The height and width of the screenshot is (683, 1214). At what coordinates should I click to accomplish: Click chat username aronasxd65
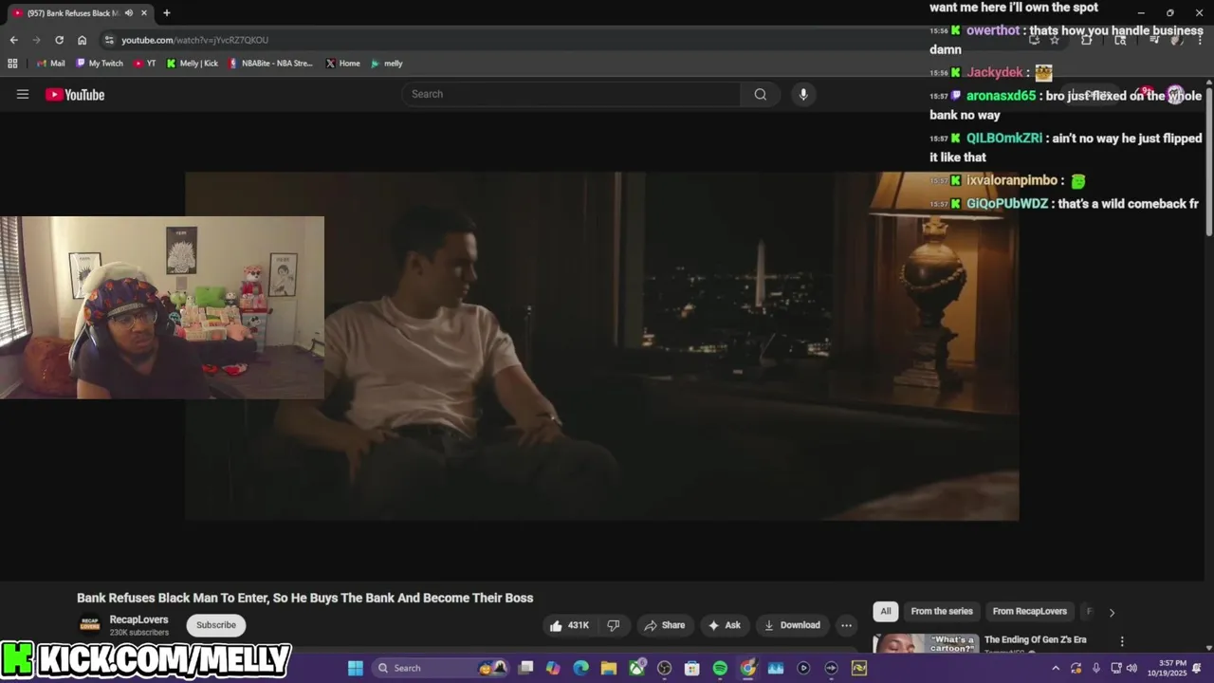click(1001, 96)
